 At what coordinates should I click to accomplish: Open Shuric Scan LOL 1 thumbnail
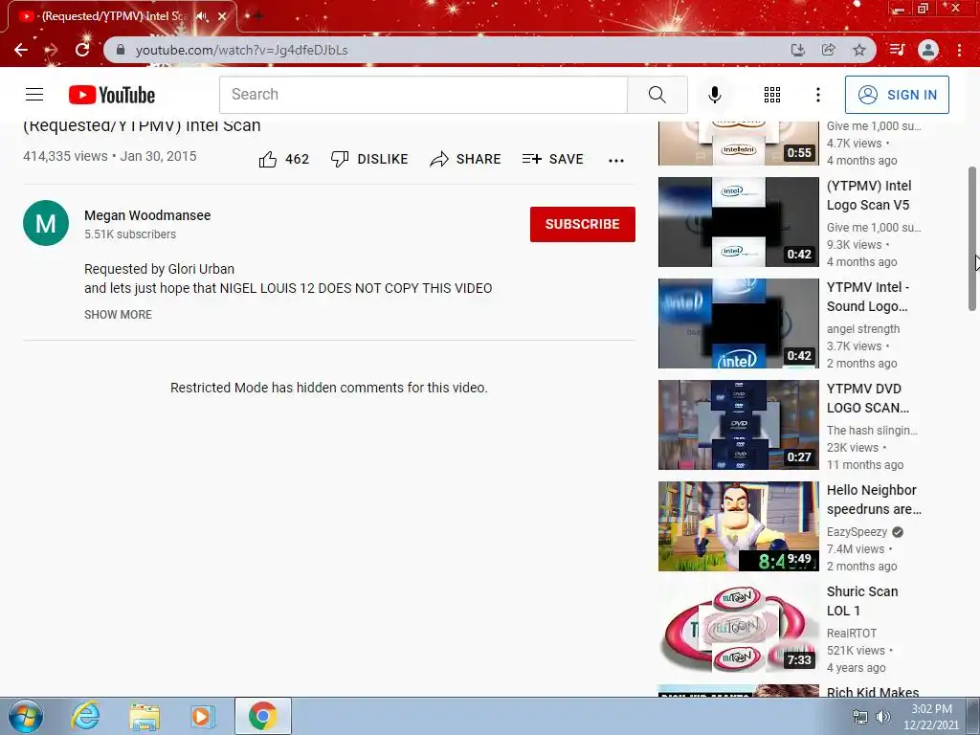click(738, 627)
